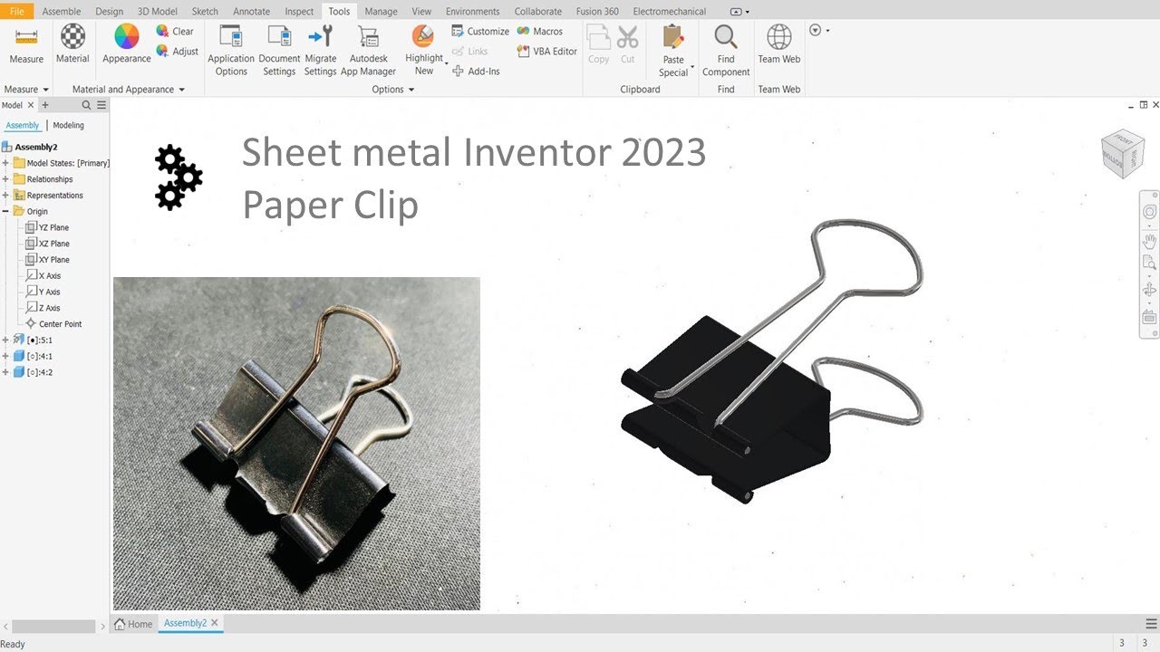
Task: Open Team Web
Action: click(779, 44)
